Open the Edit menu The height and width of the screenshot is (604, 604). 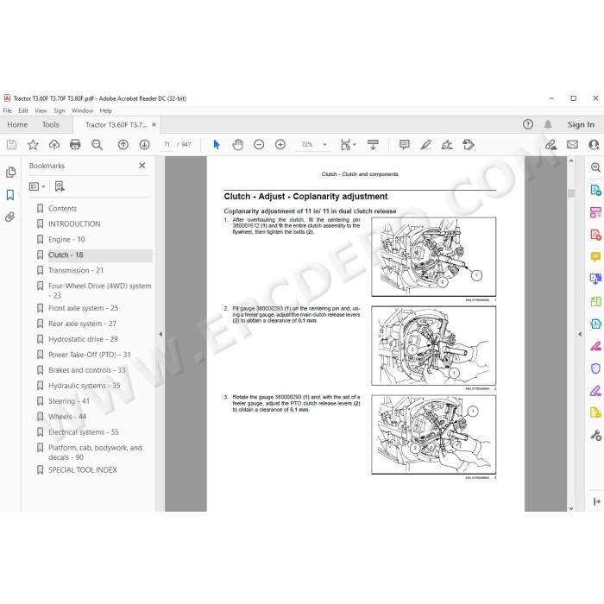23,110
